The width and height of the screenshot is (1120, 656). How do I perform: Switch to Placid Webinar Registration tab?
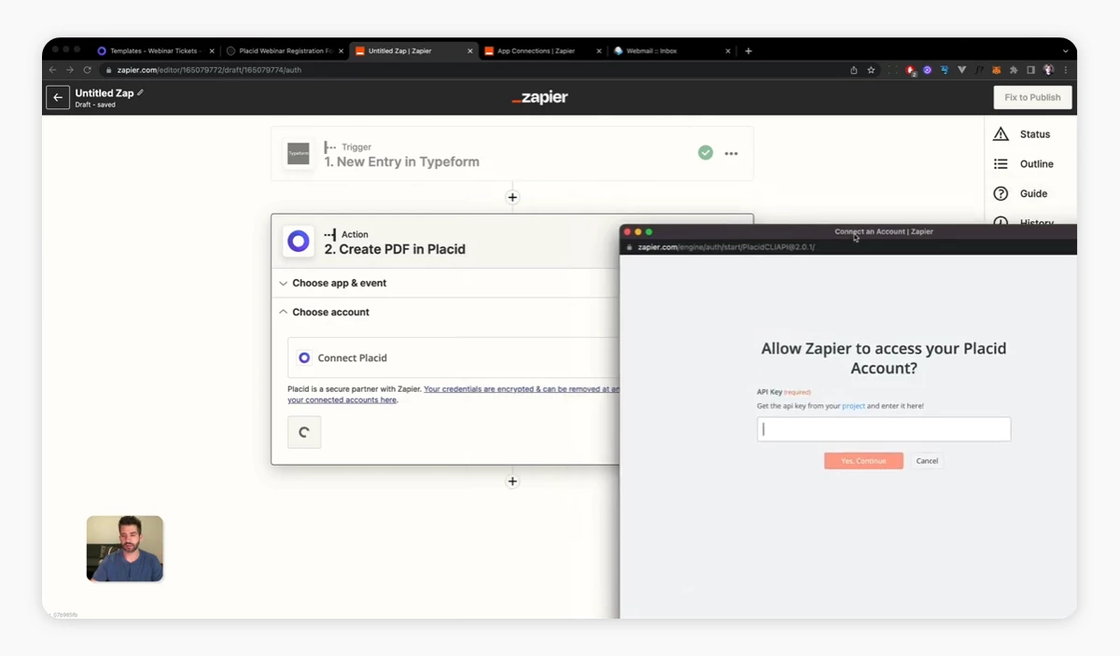click(x=284, y=51)
